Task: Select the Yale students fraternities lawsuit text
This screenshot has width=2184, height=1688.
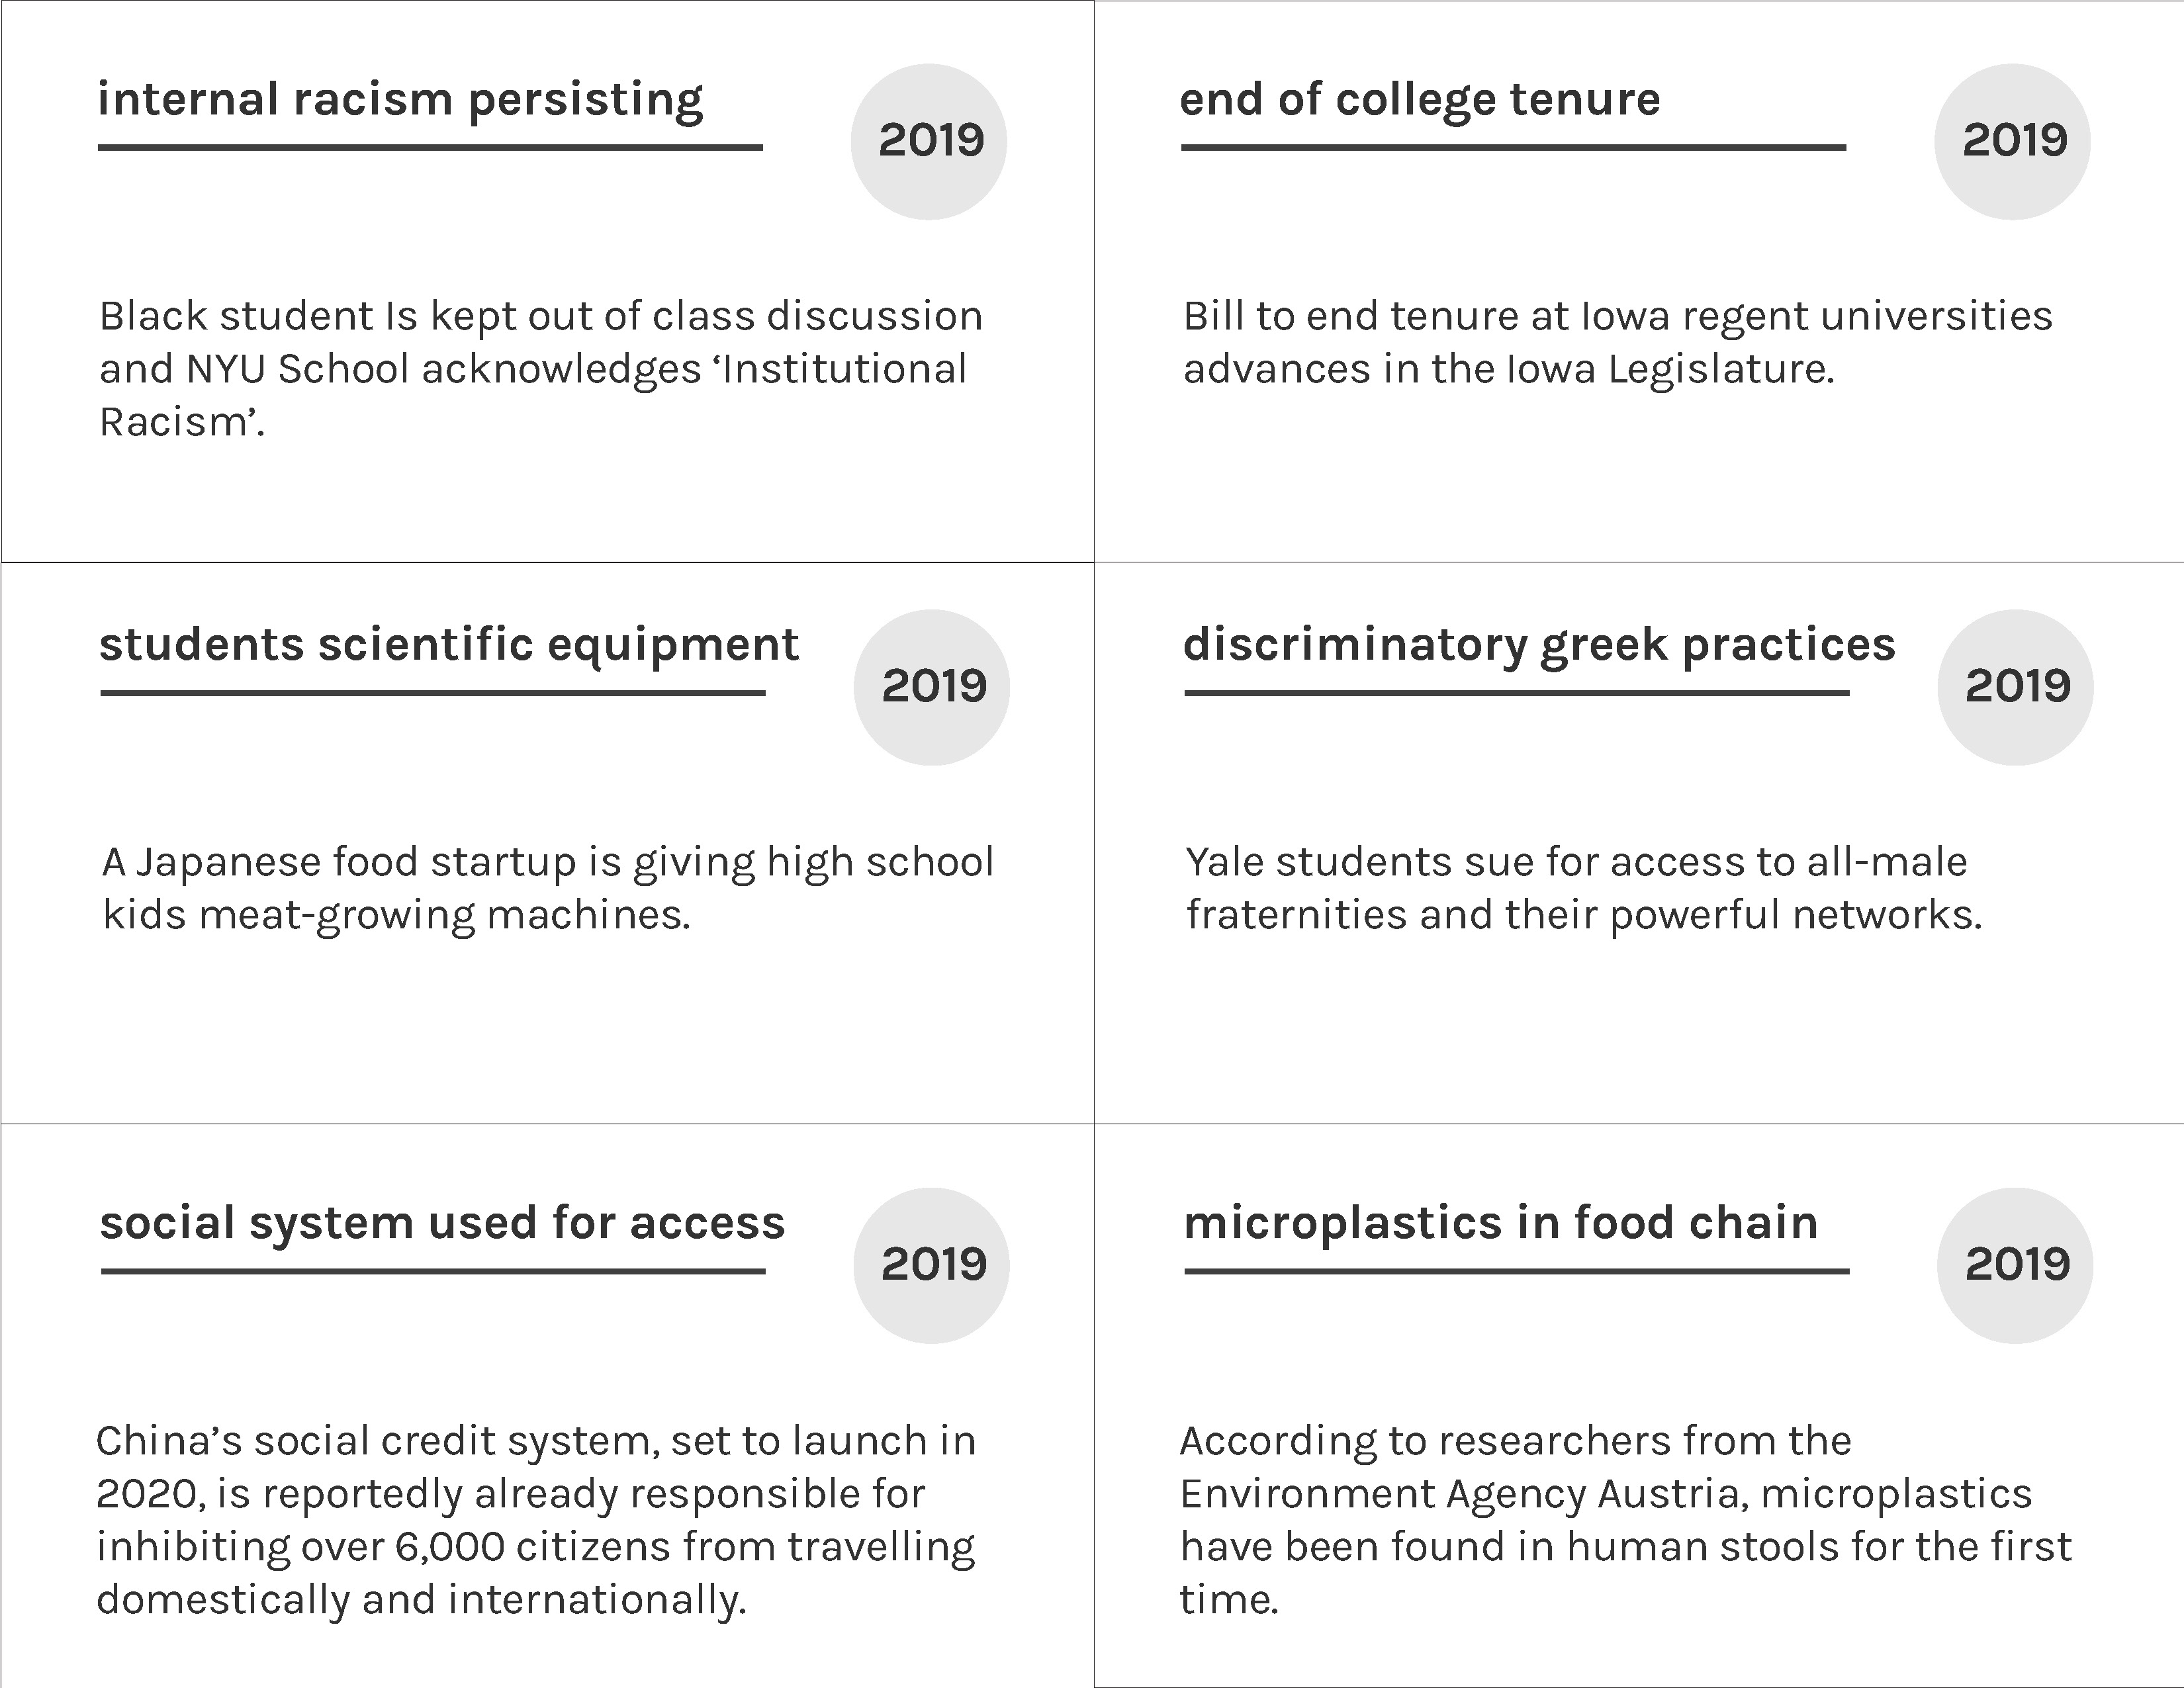Action: coord(1583,888)
